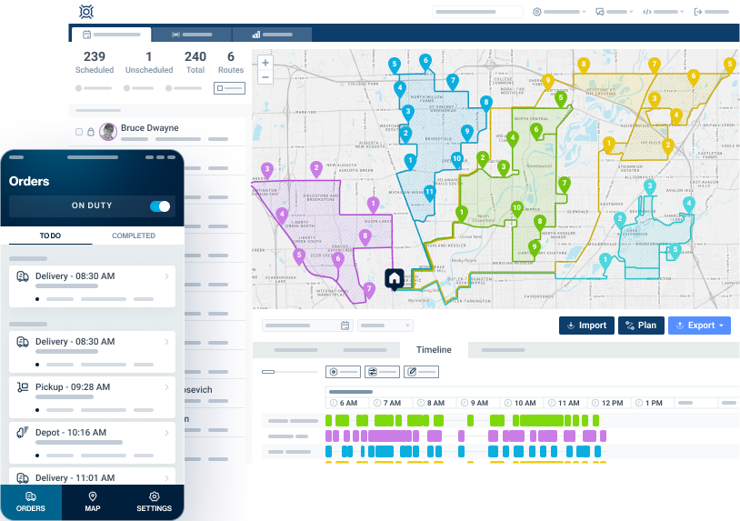The height and width of the screenshot is (521, 740).
Task: Open the Export dropdown arrow
Action: pyautogui.click(x=721, y=326)
